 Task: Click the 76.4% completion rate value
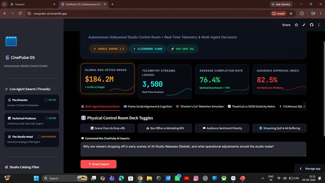(210, 80)
